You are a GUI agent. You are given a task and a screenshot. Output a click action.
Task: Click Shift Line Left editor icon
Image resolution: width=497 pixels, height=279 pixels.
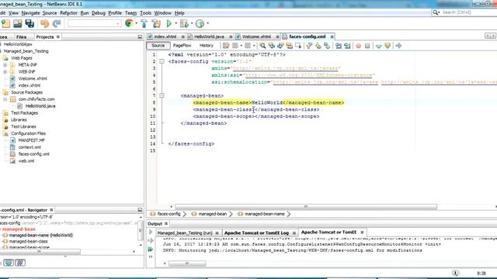click(339, 46)
